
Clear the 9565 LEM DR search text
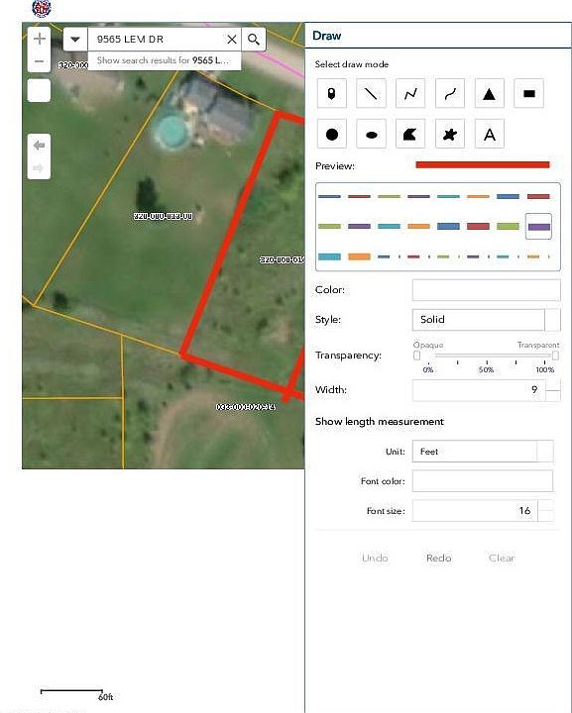(x=232, y=40)
